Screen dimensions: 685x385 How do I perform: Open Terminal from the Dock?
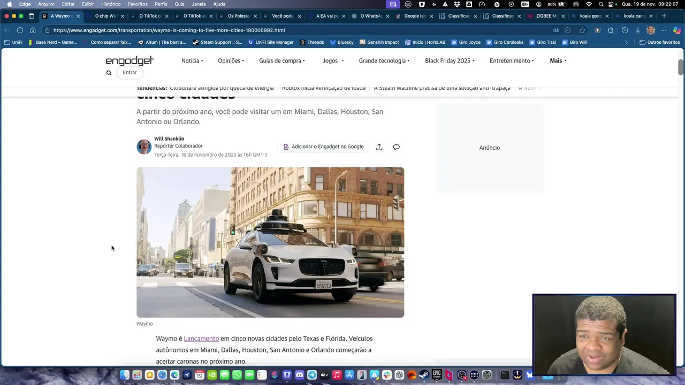pos(505,375)
